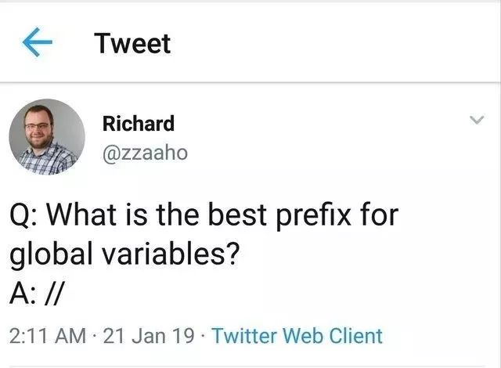The height and width of the screenshot is (368, 501).
Task: Open the tweet options chevron menu
Action: (476, 120)
